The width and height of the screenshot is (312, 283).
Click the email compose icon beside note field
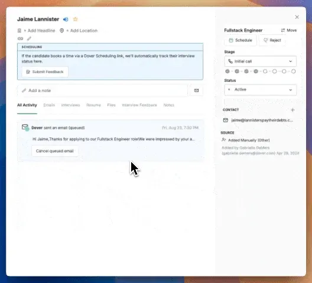coord(196,91)
